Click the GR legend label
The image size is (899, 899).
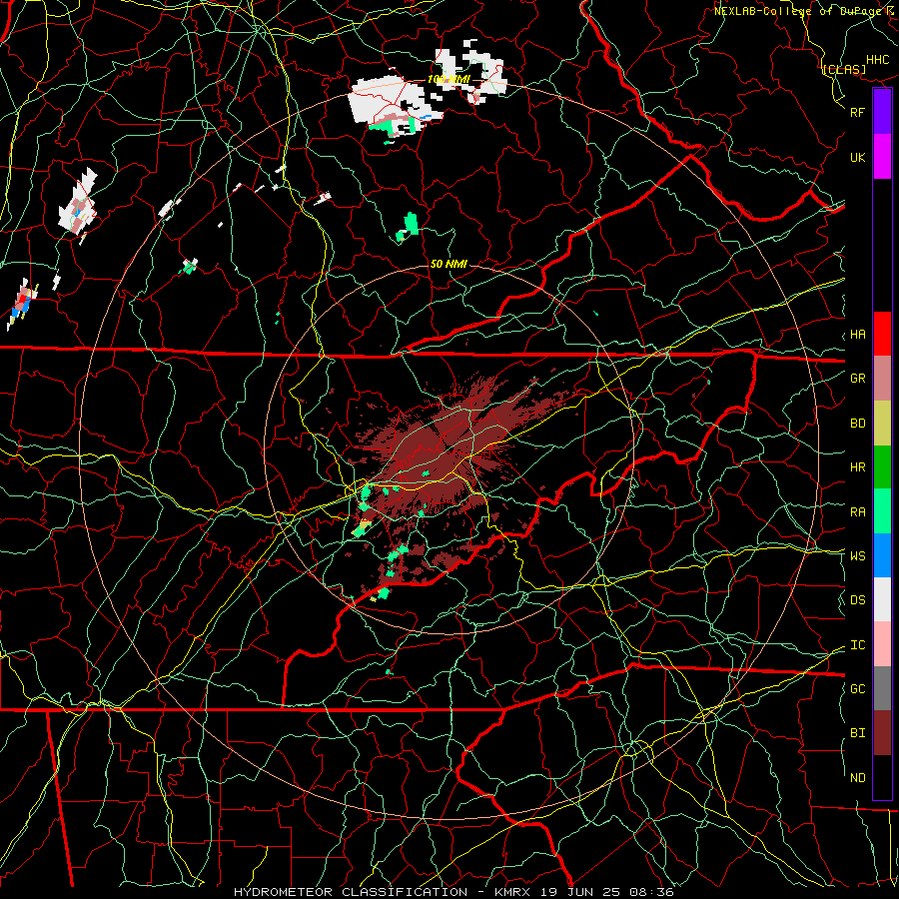click(858, 379)
